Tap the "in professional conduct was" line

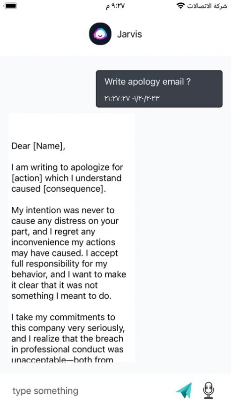[x=67, y=349]
